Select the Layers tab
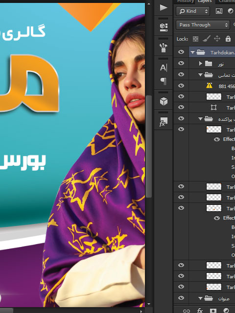This screenshot has width=235, height=313. pyautogui.click(x=205, y=1)
